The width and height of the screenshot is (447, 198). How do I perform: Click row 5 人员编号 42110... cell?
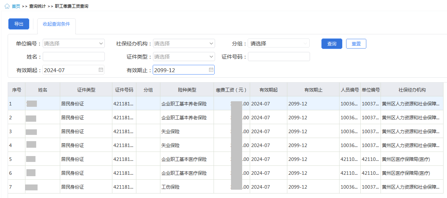[x=350, y=159]
